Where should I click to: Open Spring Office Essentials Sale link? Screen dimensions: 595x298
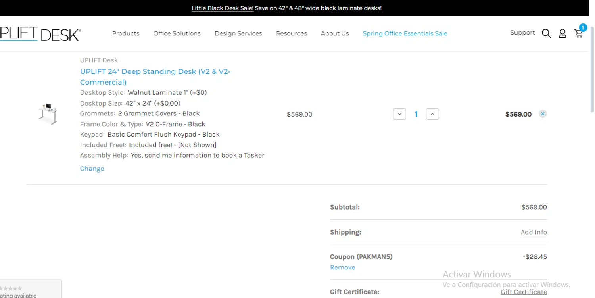405,33
